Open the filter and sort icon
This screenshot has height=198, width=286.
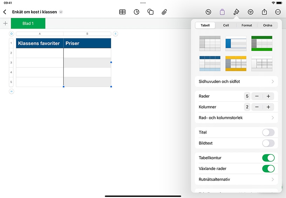pyautogui.click(x=251, y=12)
